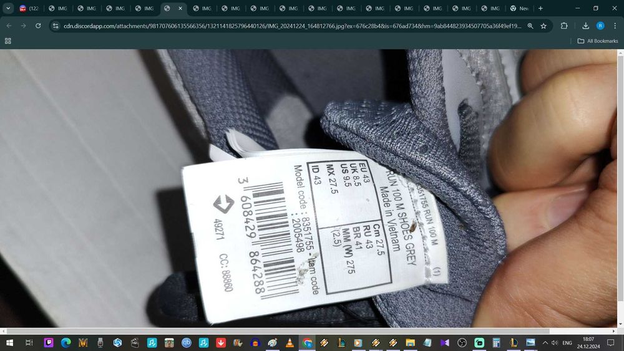Open the volume control in system tray
Image resolution: width=624 pixels, height=351 pixels.
pos(555,343)
